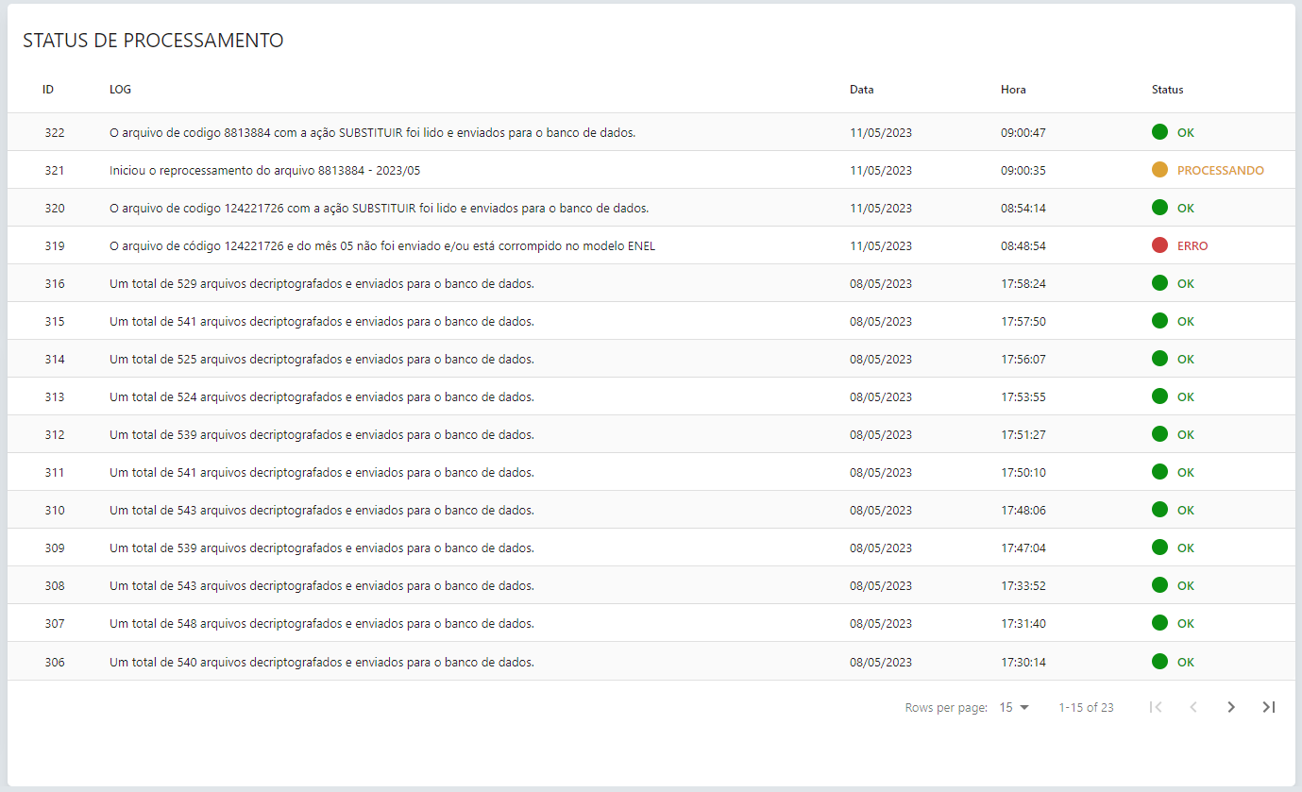
Task: Go to previous page of results
Action: (1192, 707)
